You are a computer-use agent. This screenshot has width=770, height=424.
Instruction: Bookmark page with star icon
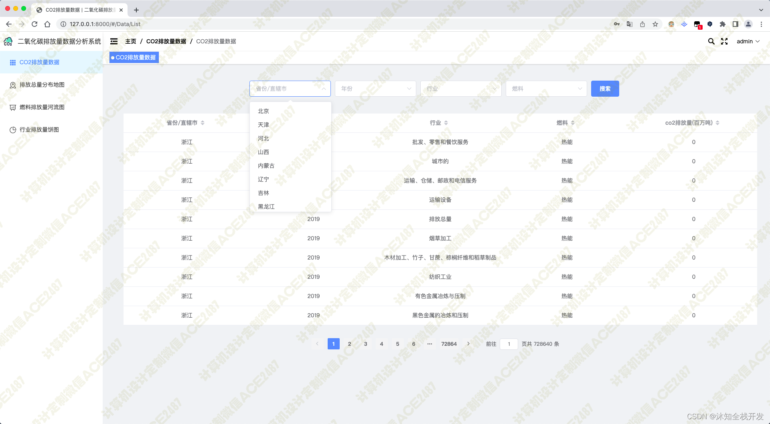tap(655, 24)
